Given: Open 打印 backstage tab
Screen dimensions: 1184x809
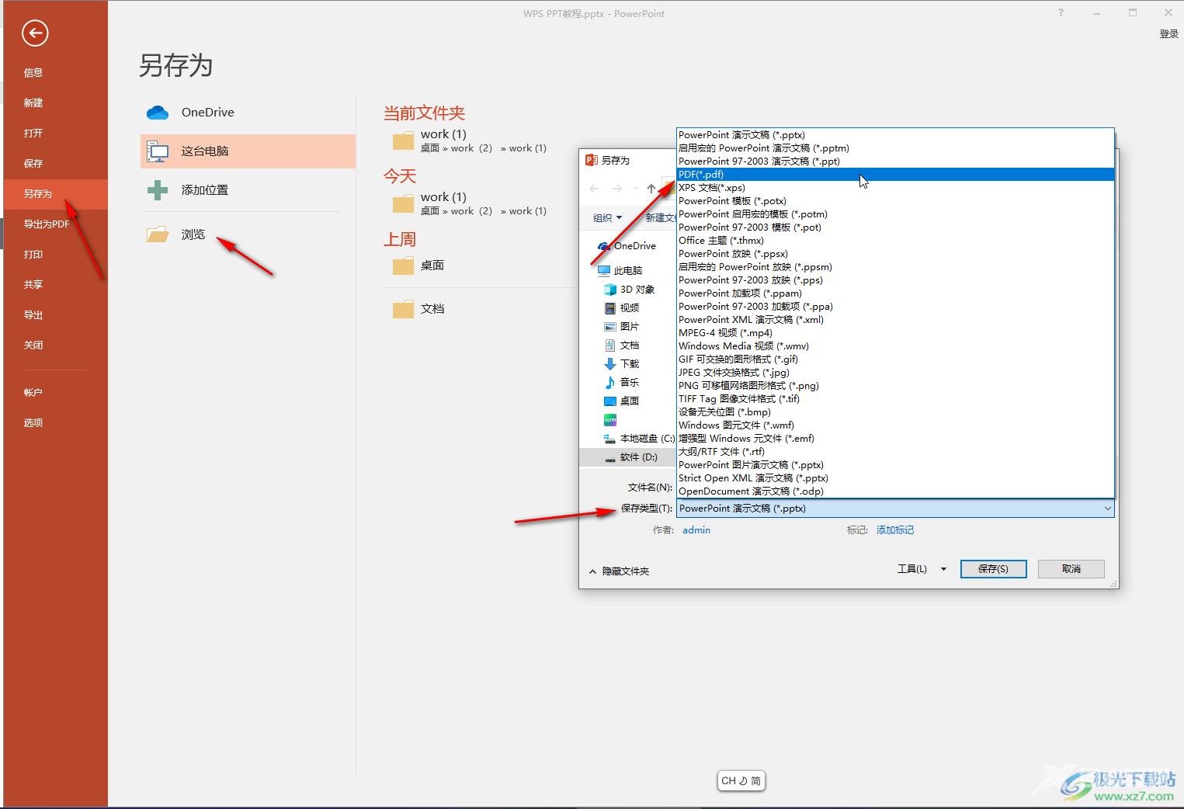Looking at the screenshot, I should (x=55, y=255).
